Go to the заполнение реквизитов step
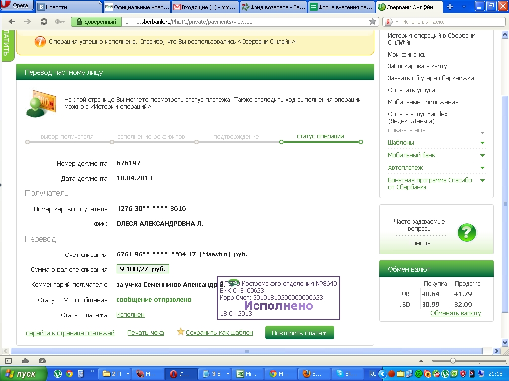This screenshot has height=381, width=509. tap(151, 137)
